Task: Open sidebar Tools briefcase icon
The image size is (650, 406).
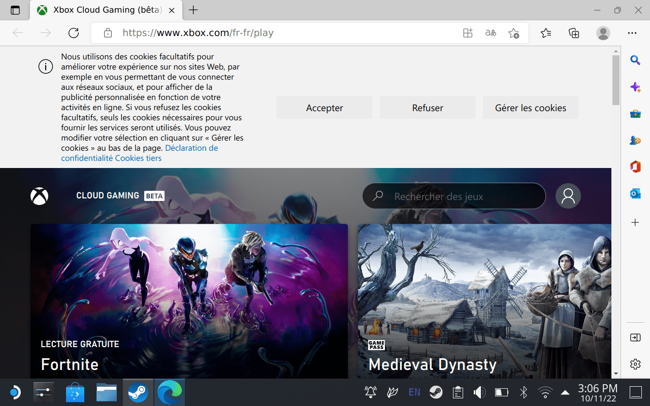Action: 635,114
